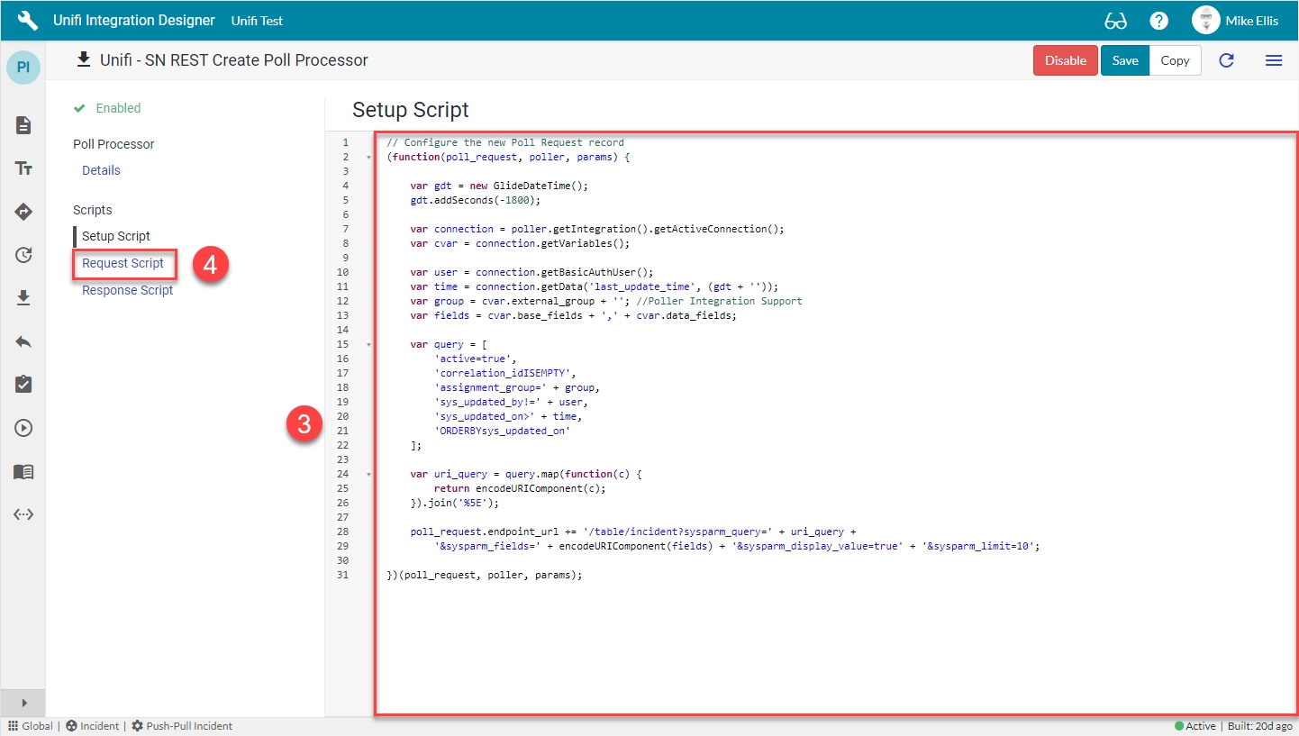Viewport: 1299px width, 736px height.
Task: Open the Request Script section
Action: coord(123,263)
